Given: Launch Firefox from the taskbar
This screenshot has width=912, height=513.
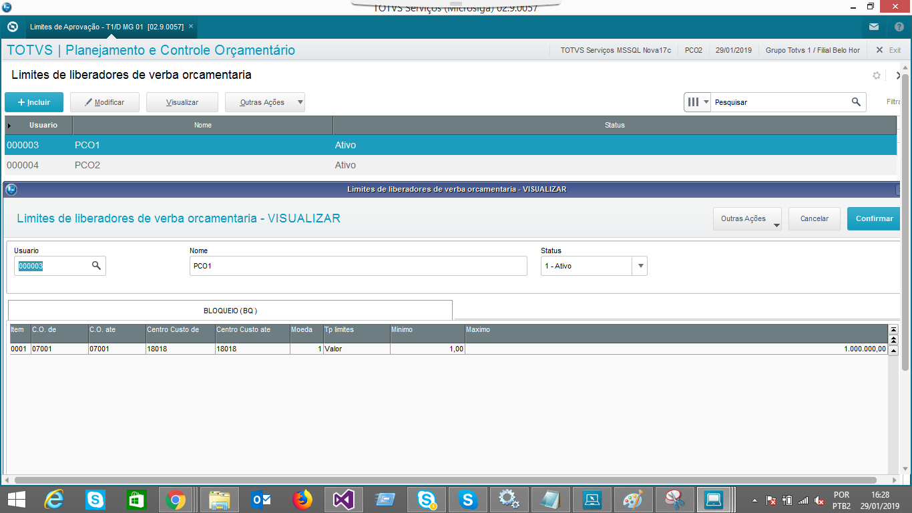Looking at the screenshot, I should pos(302,499).
